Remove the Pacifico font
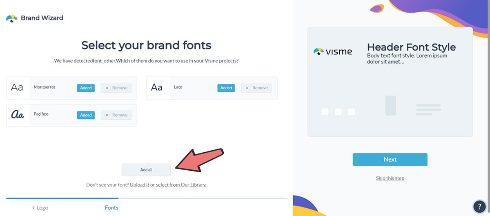Viewport: 490px width, 216px height. 116,115
